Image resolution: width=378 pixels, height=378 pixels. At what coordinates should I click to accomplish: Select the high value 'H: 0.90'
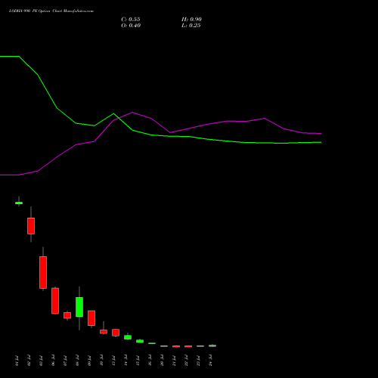coord(191,20)
